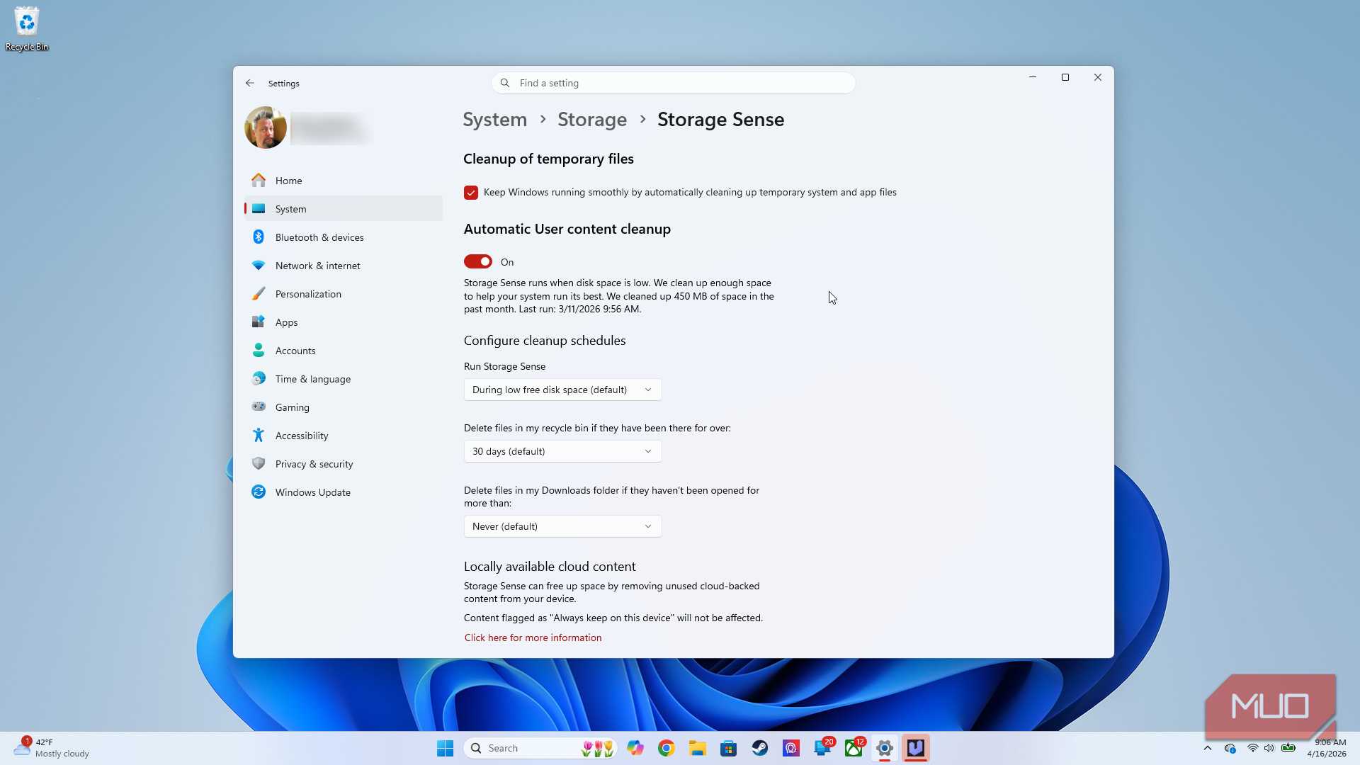
Task: Open Bluetooth & devices settings
Action: pyautogui.click(x=344, y=237)
